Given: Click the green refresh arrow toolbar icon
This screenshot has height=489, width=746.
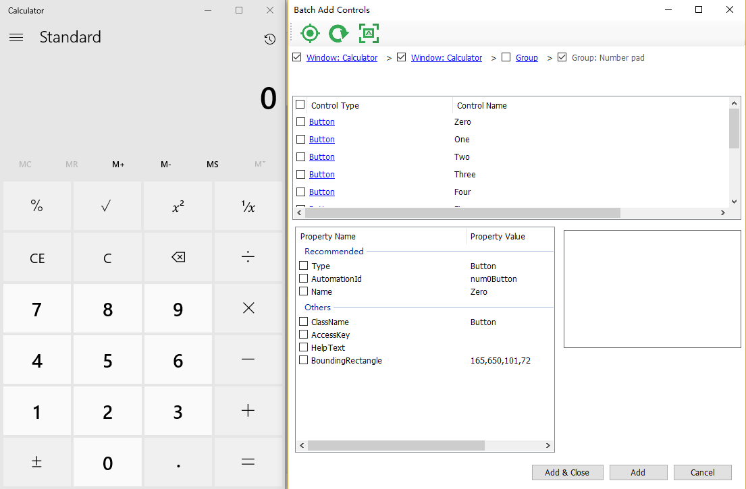Looking at the screenshot, I should 339,33.
